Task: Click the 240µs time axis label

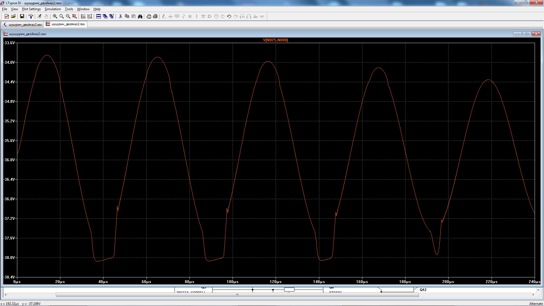Action: pyautogui.click(x=534, y=282)
